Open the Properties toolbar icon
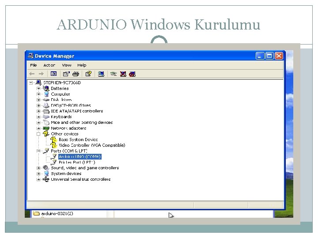This screenshot has width=318, height=238. 66,74
